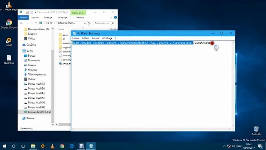266x150 pixels.
Task: Open Task View from the taskbar
Action: 23,146
